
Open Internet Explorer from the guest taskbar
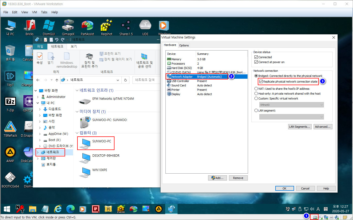coord(58,209)
